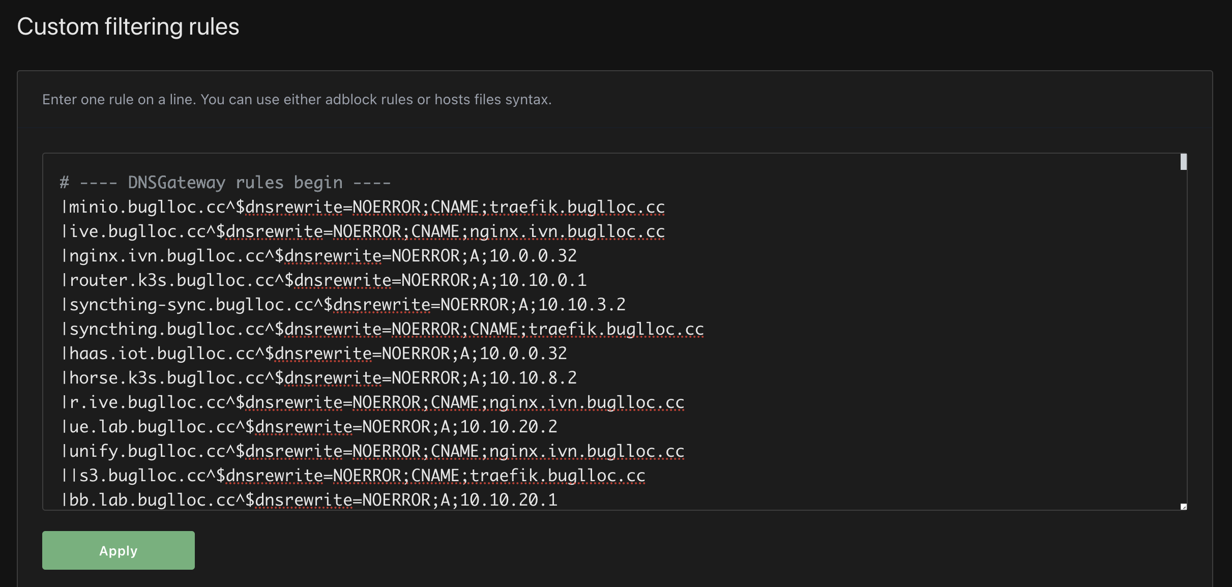Click the syncthing-sync.buglloc.cc rule line

[x=343, y=305]
